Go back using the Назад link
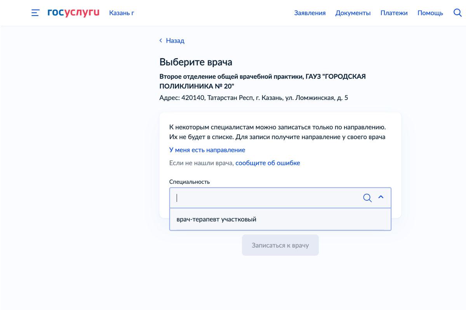 [x=175, y=41]
